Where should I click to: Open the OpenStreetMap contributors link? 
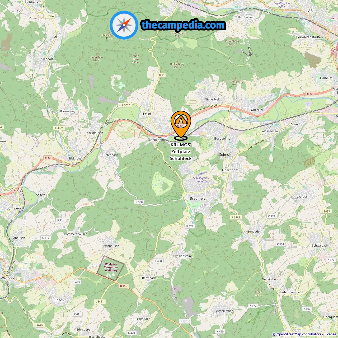[299, 334]
